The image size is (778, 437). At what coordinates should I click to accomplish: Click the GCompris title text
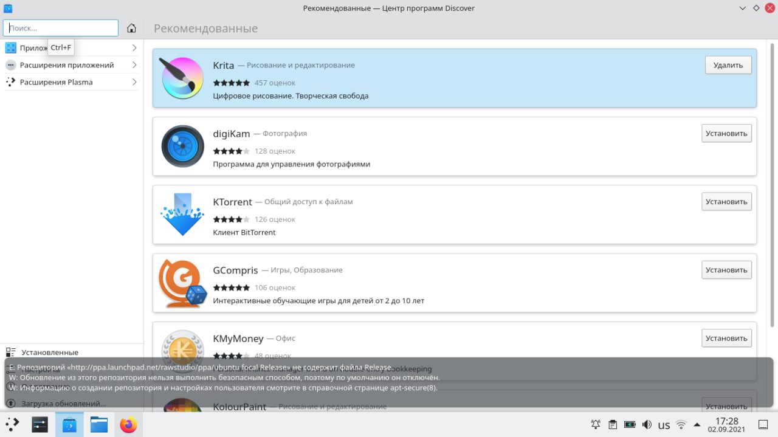[x=235, y=270]
